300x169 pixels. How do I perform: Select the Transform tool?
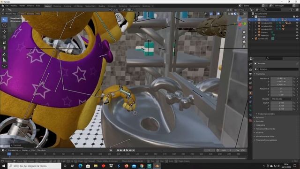4,48
